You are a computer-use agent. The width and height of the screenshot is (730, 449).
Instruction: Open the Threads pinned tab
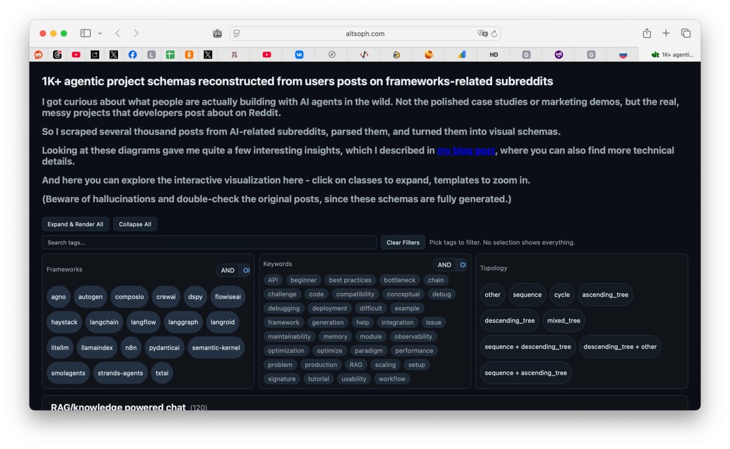pyautogui.click(x=57, y=55)
